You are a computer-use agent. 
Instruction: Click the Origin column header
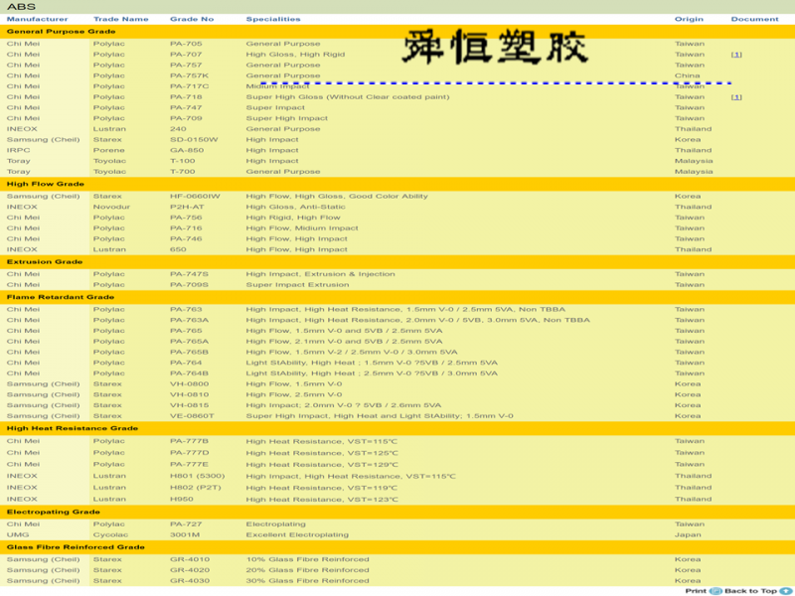tap(689, 19)
